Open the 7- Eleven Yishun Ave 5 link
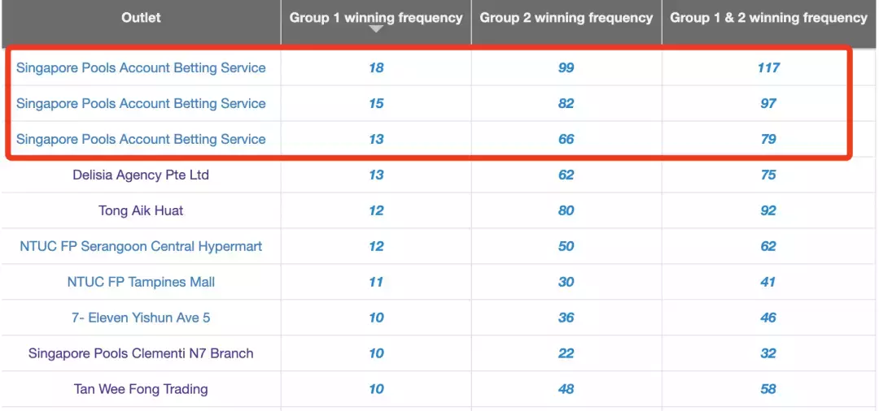Image resolution: width=879 pixels, height=411 pixels. pyautogui.click(x=141, y=318)
